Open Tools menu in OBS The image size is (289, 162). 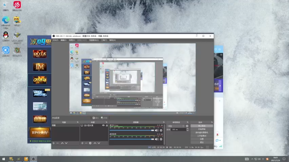104,40
